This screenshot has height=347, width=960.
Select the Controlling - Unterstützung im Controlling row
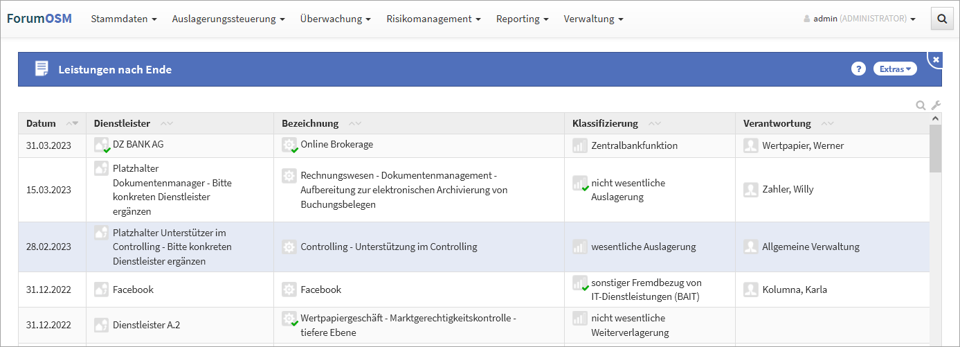[x=388, y=247]
